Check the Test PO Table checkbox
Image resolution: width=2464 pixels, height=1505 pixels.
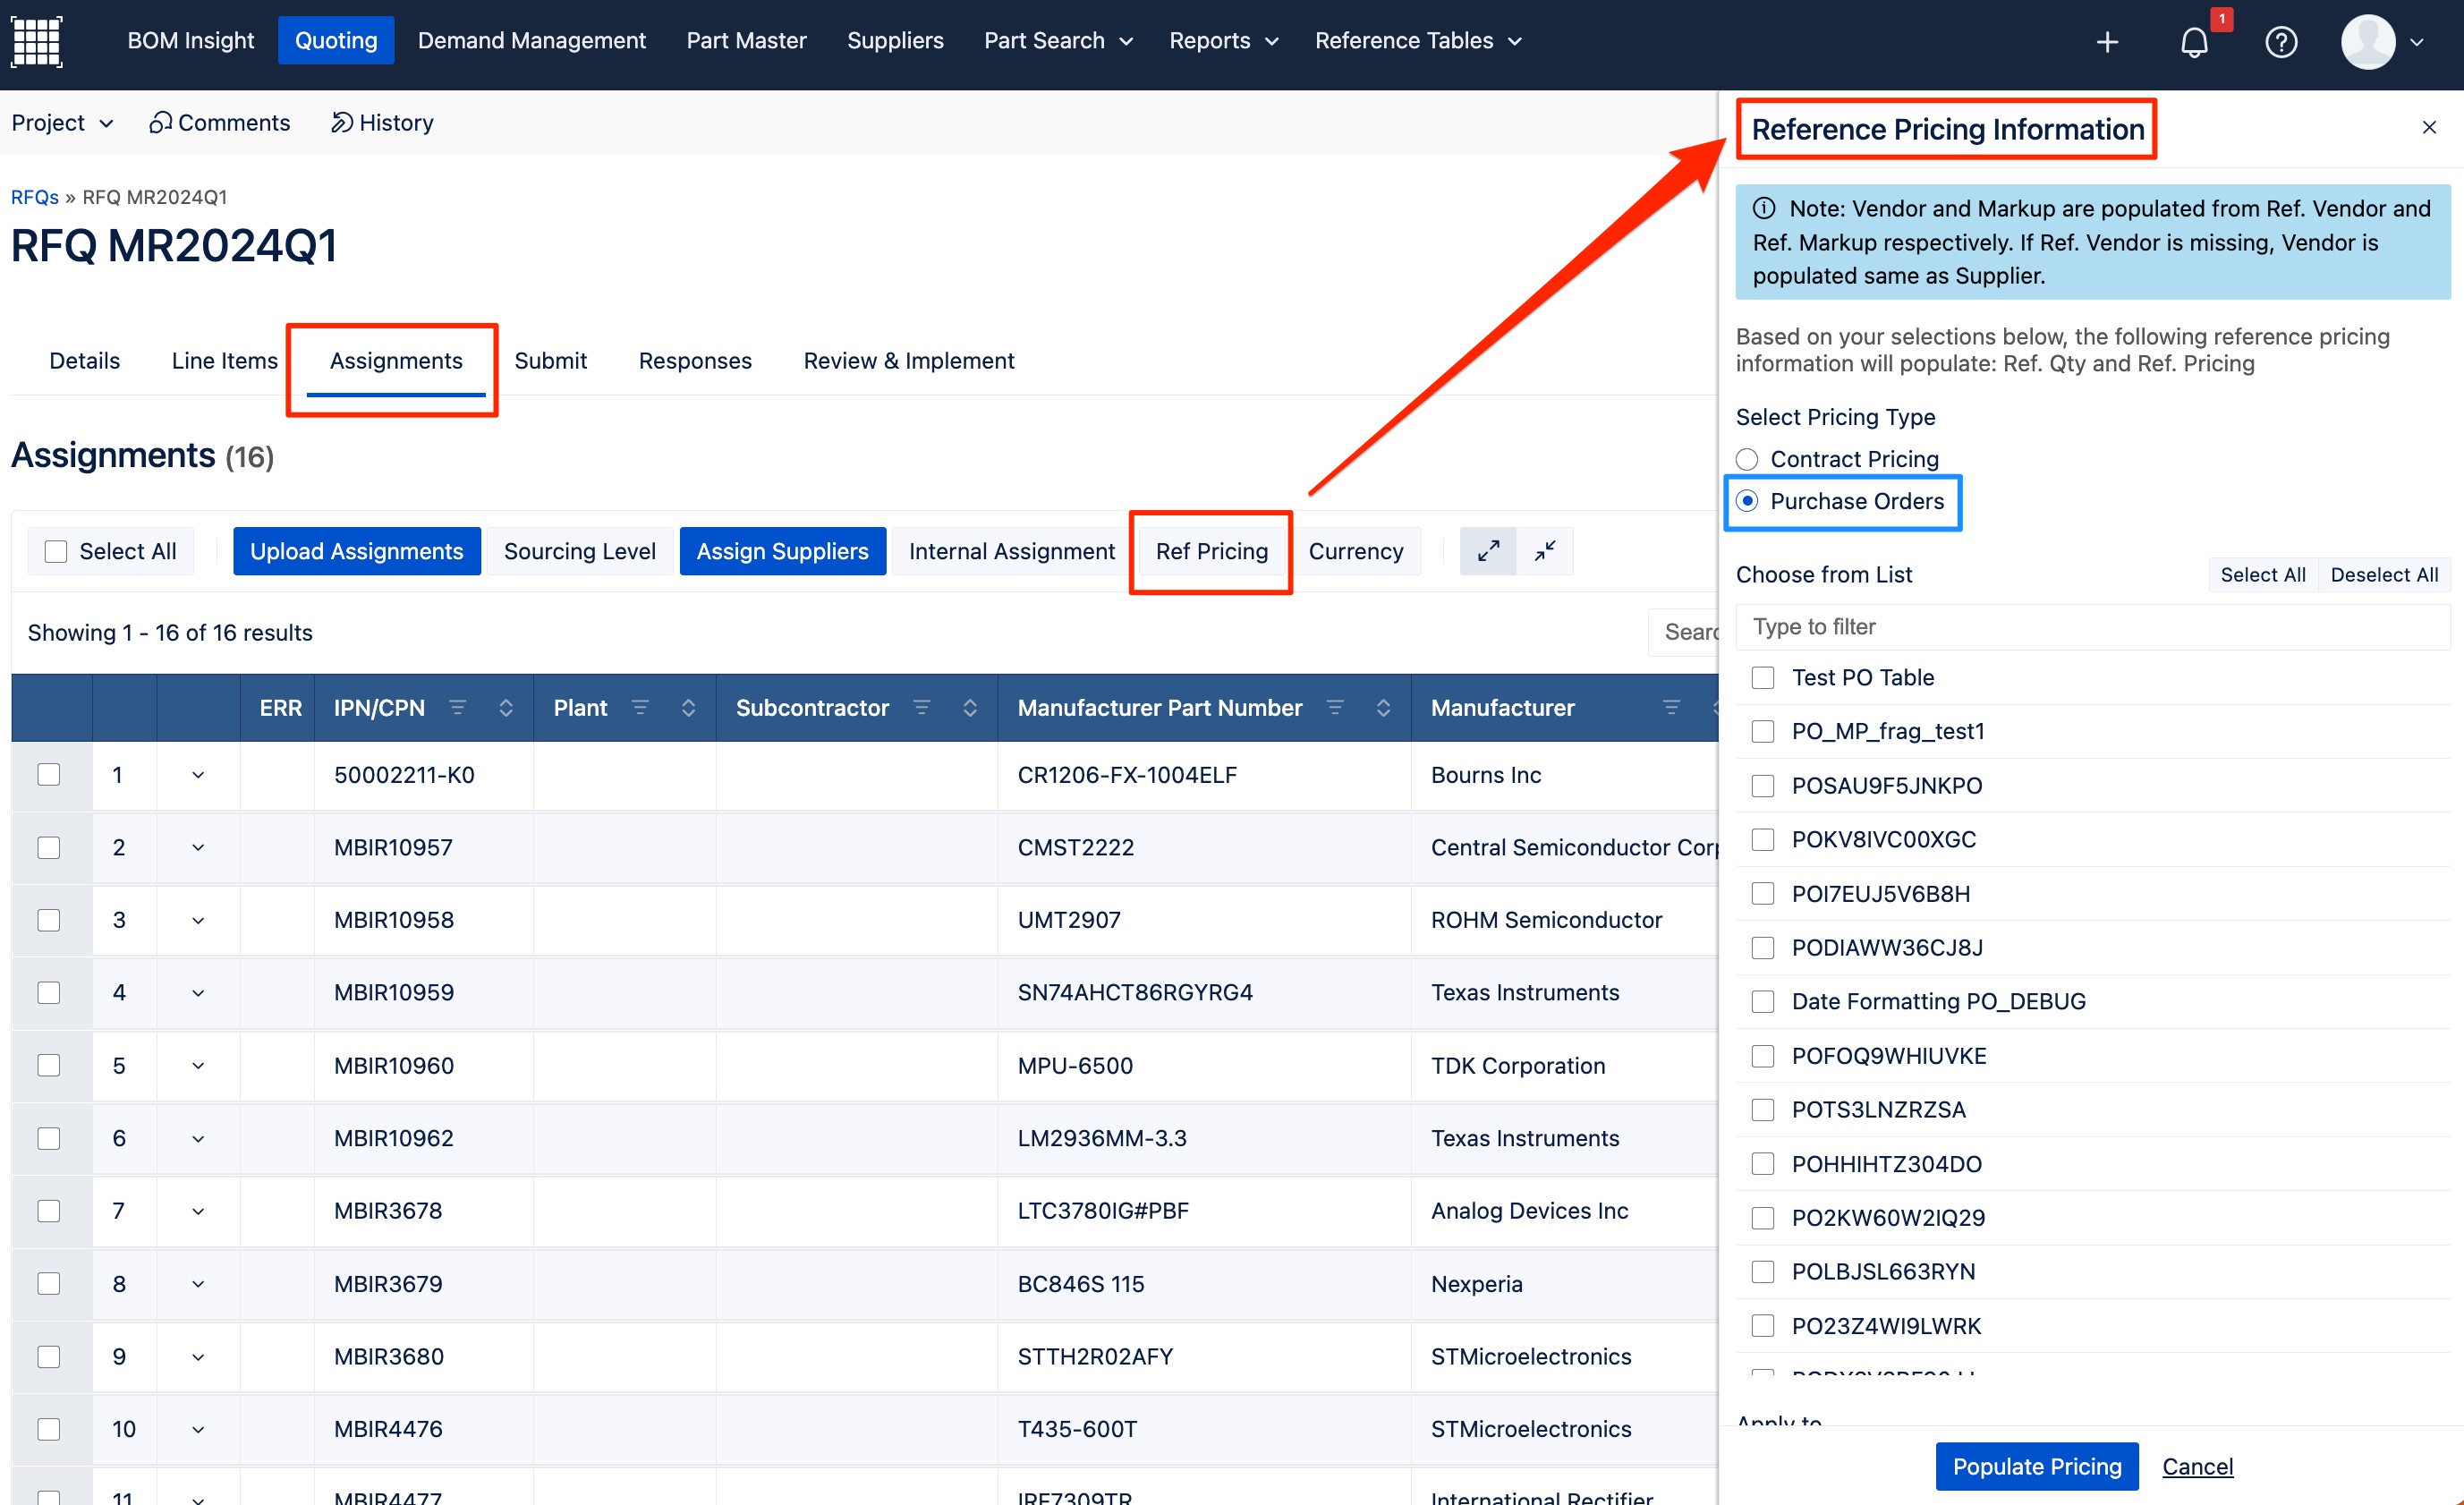1763,677
